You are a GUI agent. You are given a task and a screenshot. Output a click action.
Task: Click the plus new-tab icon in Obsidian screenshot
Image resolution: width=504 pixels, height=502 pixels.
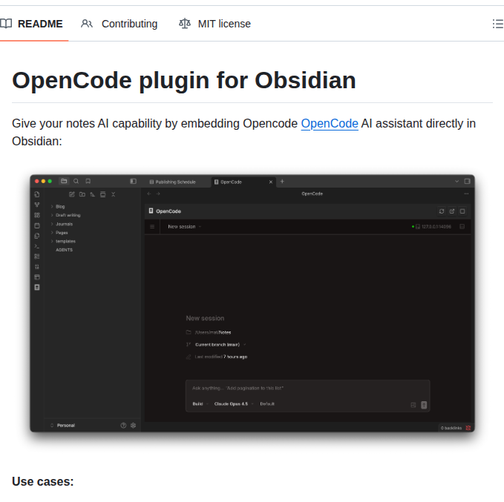(282, 182)
